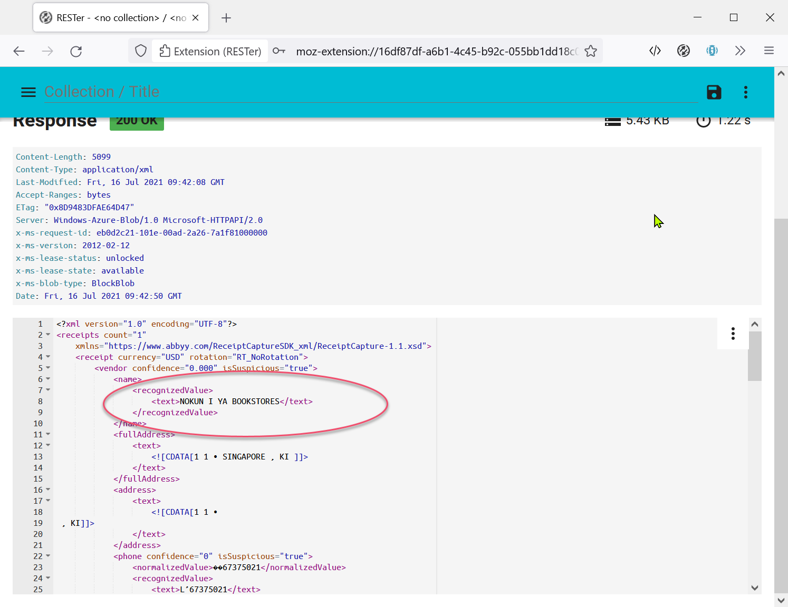The width and height of the screenshot is (788, 607).
Task: Open the request more options menu
Action: [745, 92]
